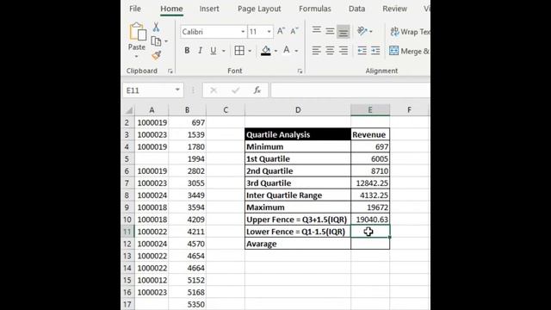Screen dimensions: 551x310
Task: Toggle Underline formatting
Action: point(214,51)
